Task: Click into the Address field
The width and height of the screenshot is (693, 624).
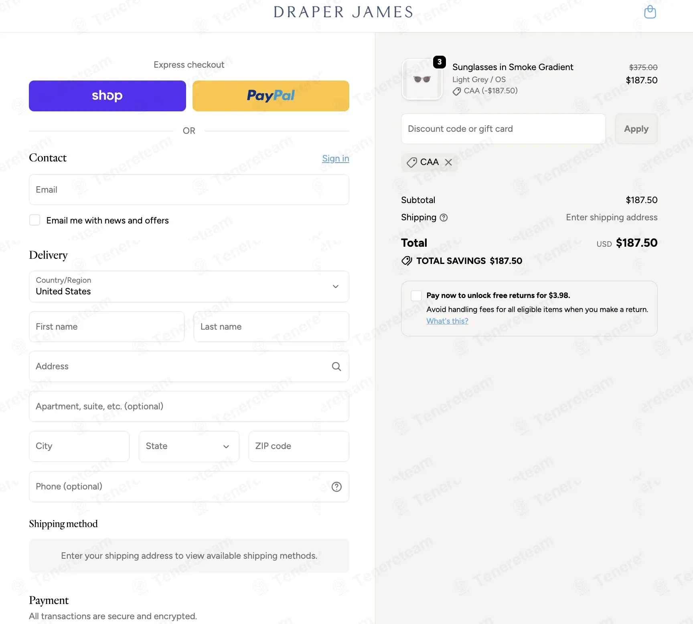Action: tap(189, 366)
